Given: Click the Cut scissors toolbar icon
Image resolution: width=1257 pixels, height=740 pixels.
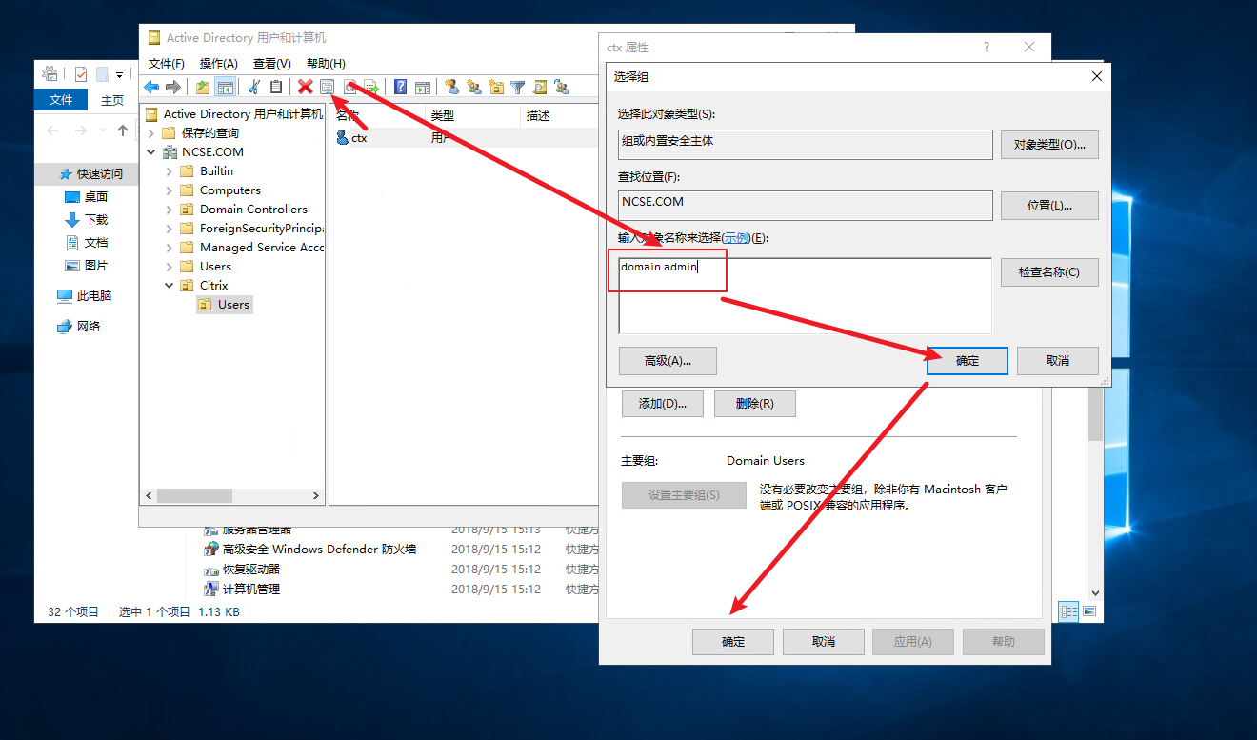Looking at the screenshot, I should 254,87.
